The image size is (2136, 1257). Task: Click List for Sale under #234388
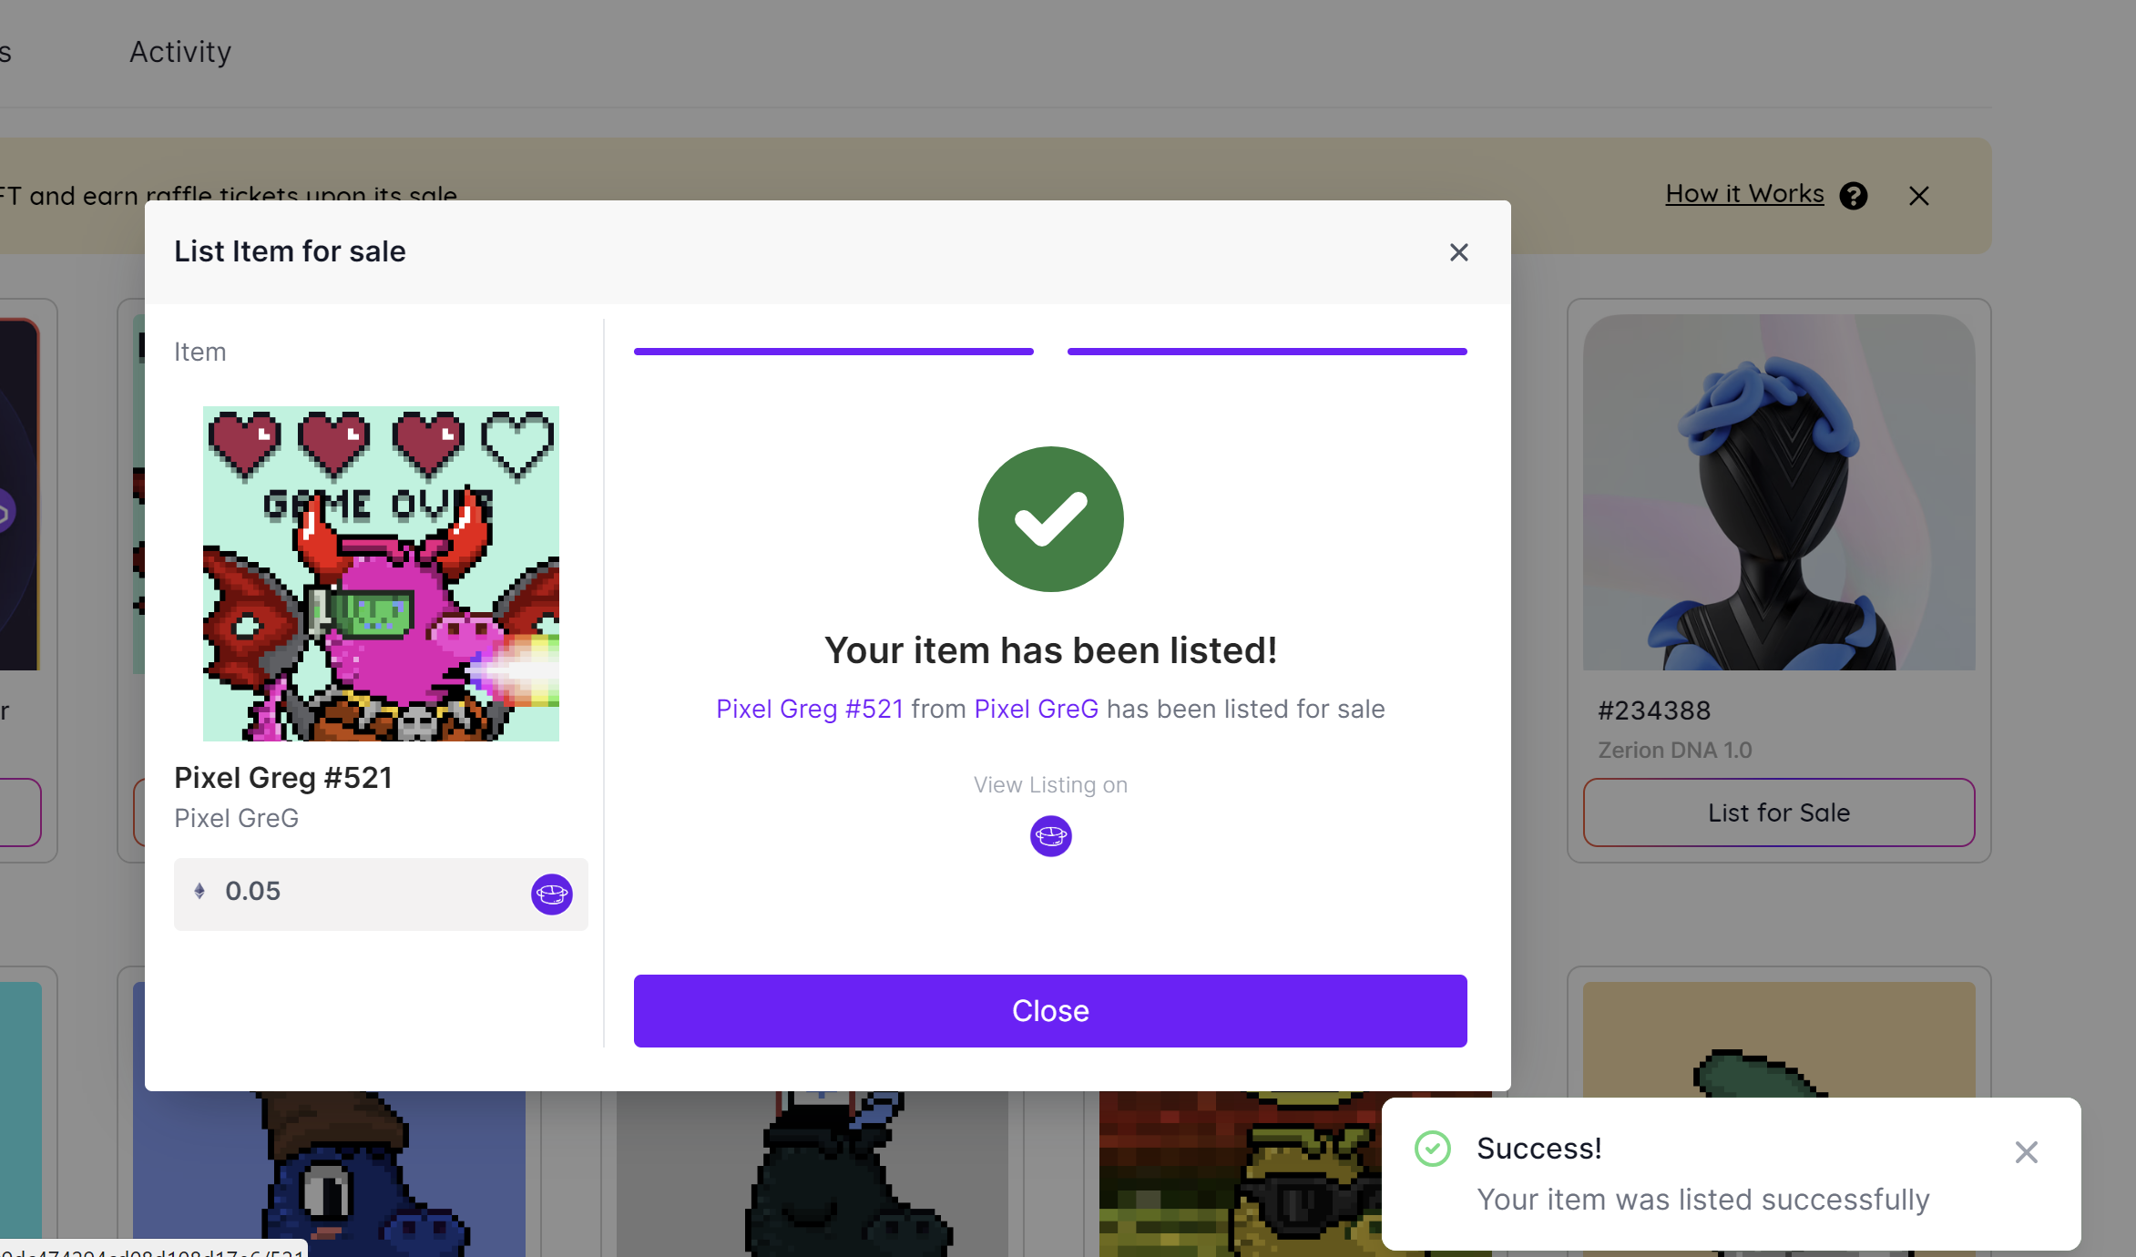(1778, 812)
